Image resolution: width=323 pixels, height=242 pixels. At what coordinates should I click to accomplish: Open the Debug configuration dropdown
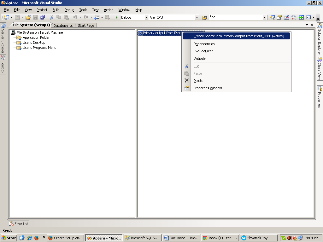tap(146, 18)
